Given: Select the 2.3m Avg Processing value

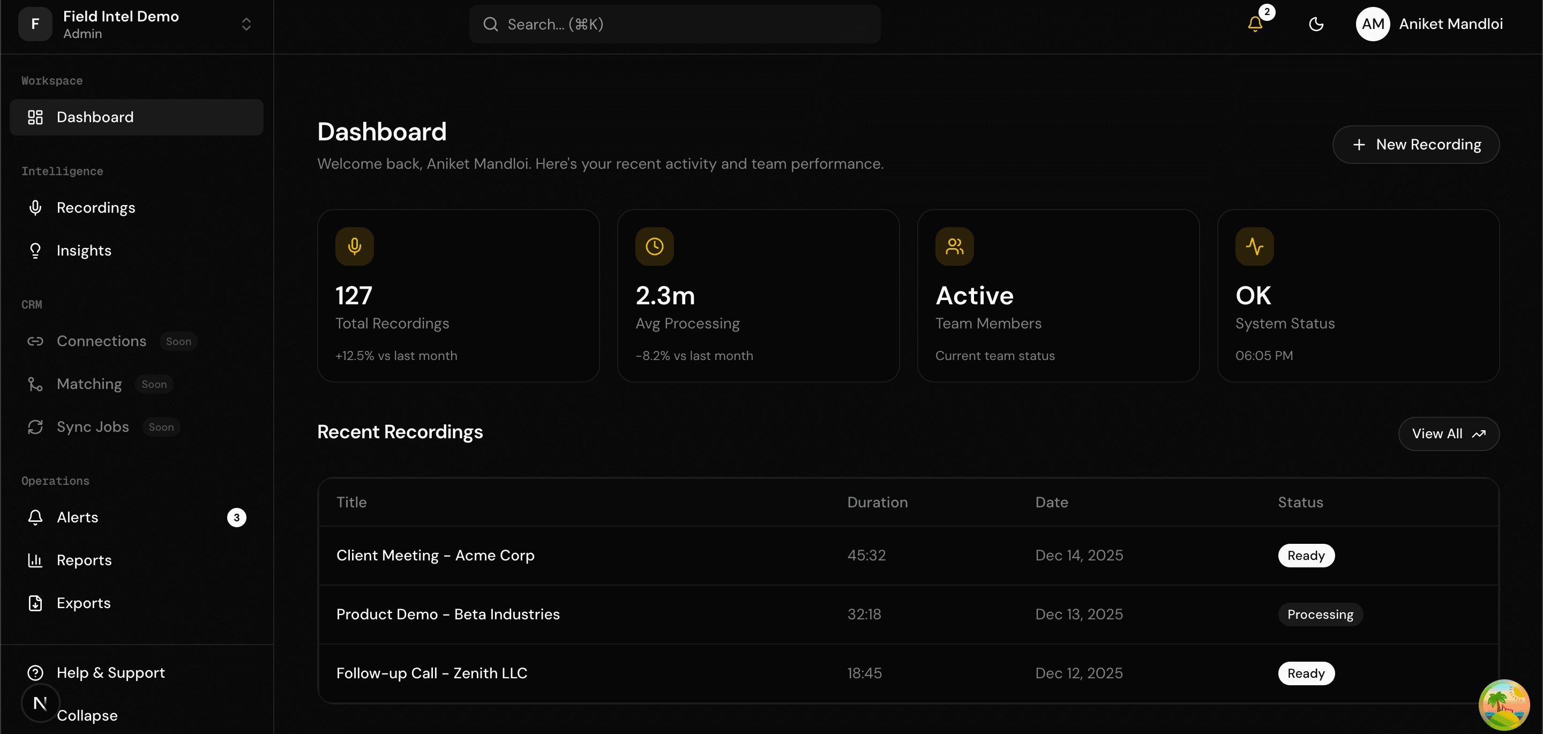Looking at the screenshot, I should coord(665,295).
